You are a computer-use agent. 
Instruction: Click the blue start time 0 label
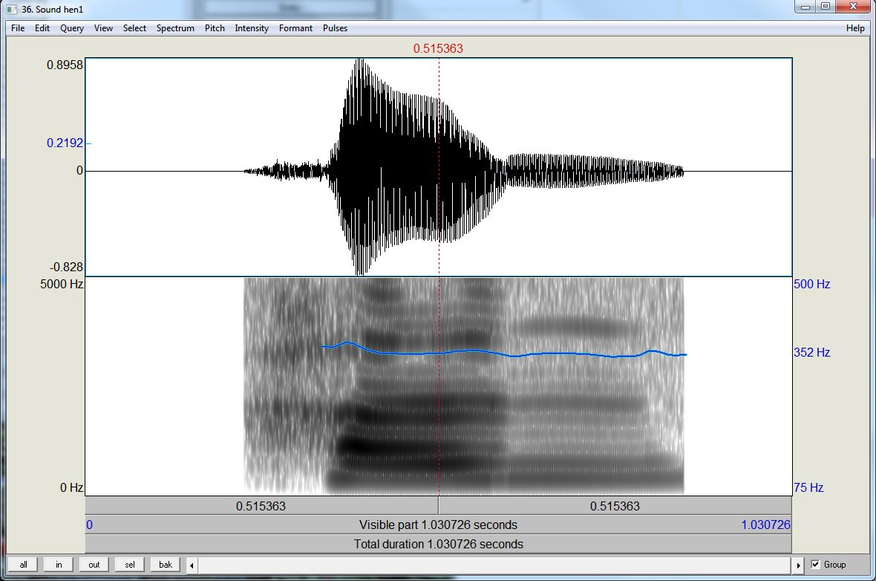pos(89,525)
